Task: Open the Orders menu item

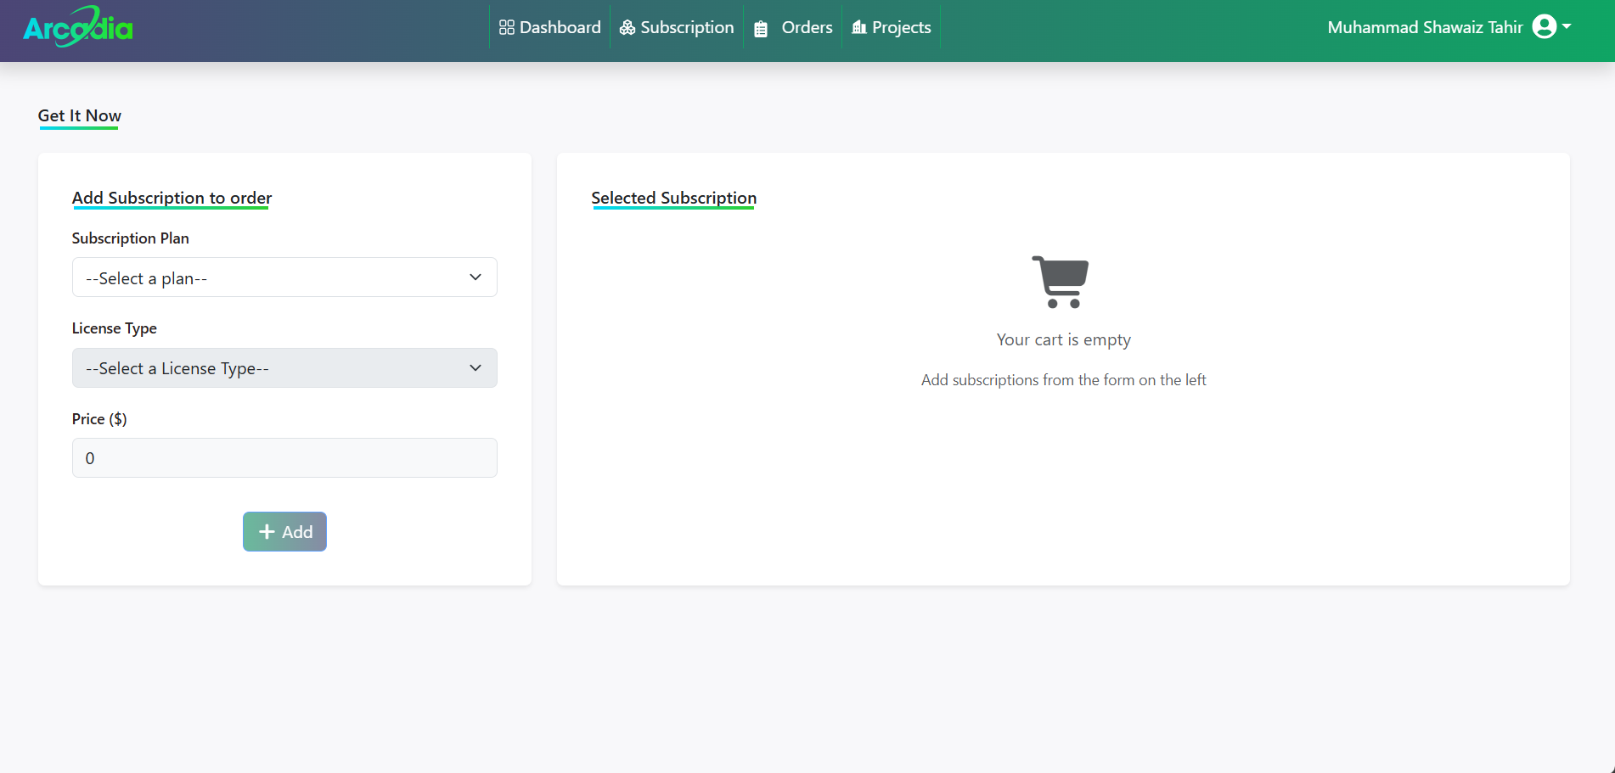Action: point(807,28)
